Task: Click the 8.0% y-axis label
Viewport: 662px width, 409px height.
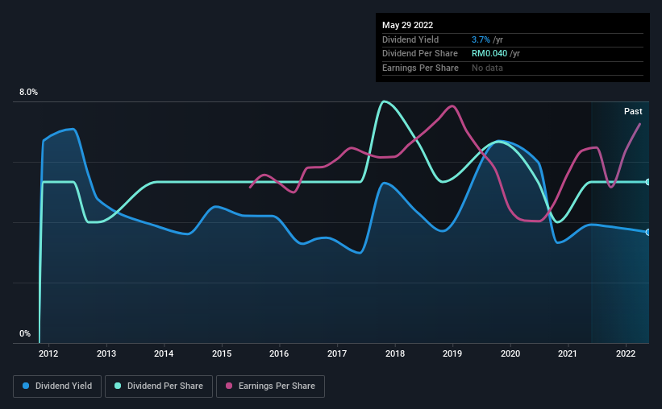Action: [29, 93]
